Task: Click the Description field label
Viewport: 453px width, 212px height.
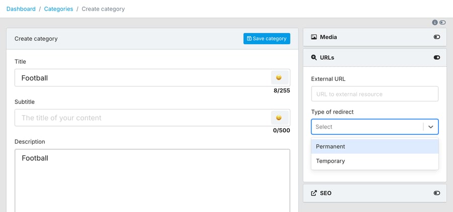Action: click(x=30, y=142)
